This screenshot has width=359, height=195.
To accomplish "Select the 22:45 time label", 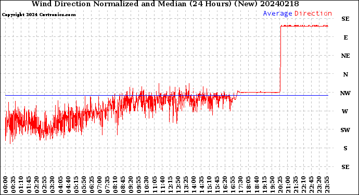I will [311, 185].
